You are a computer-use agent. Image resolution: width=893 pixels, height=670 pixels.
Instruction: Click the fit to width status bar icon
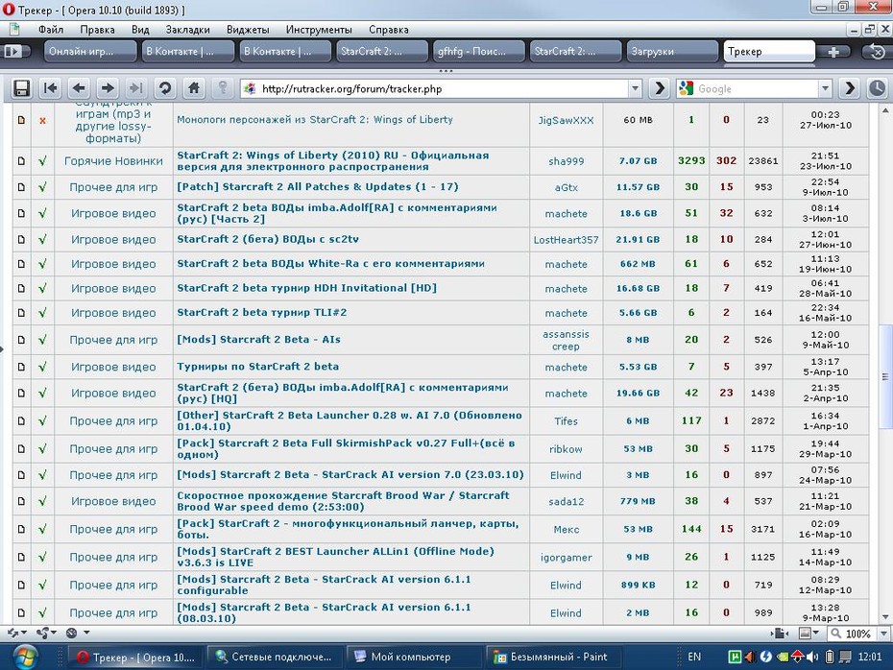pyautogui.click(x=779, y=633)
